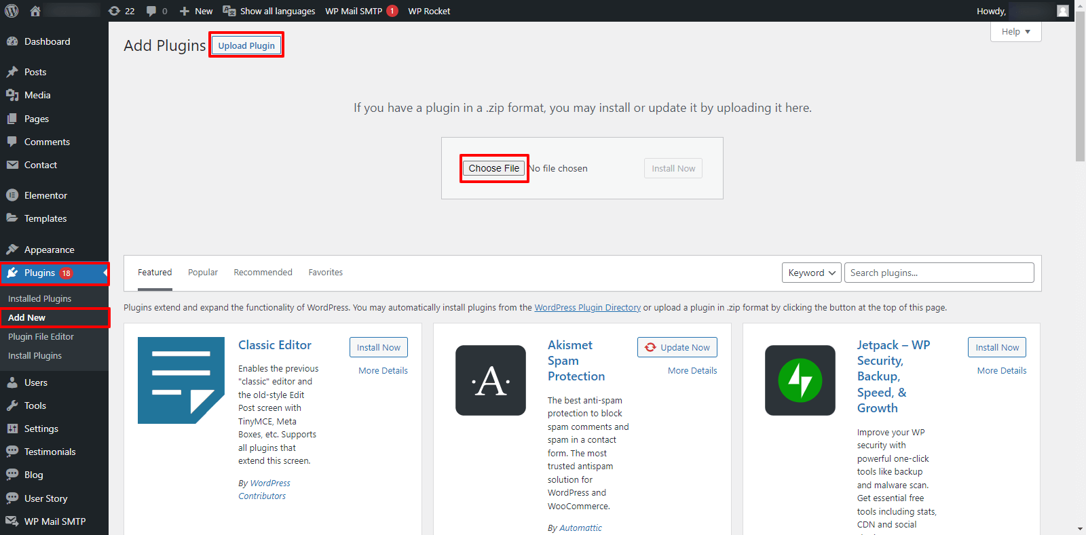This screenshot has width=1086, height=535.
Task: Click the Show all languages translate icon
Action: tap(229, 11)
